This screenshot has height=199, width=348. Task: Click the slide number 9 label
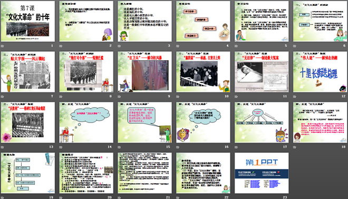pyautogui.click(x=169, y=97)
